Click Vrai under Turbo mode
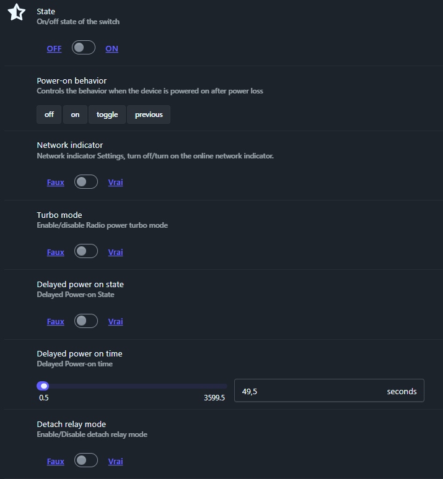 coord(115,252)
